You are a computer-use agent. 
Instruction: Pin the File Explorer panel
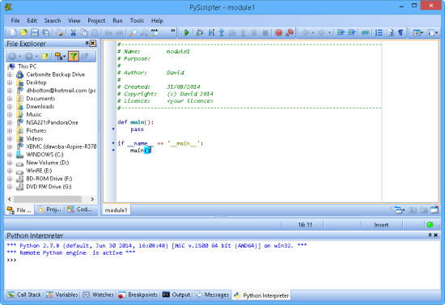pyautogui.click(x=87, y=43)
